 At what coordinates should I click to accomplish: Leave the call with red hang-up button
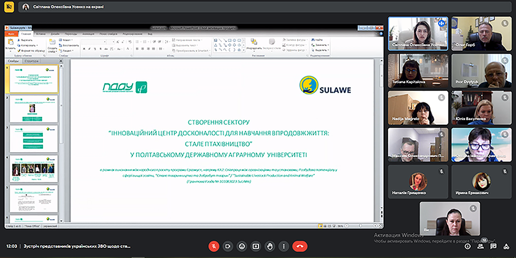(300, 246)
